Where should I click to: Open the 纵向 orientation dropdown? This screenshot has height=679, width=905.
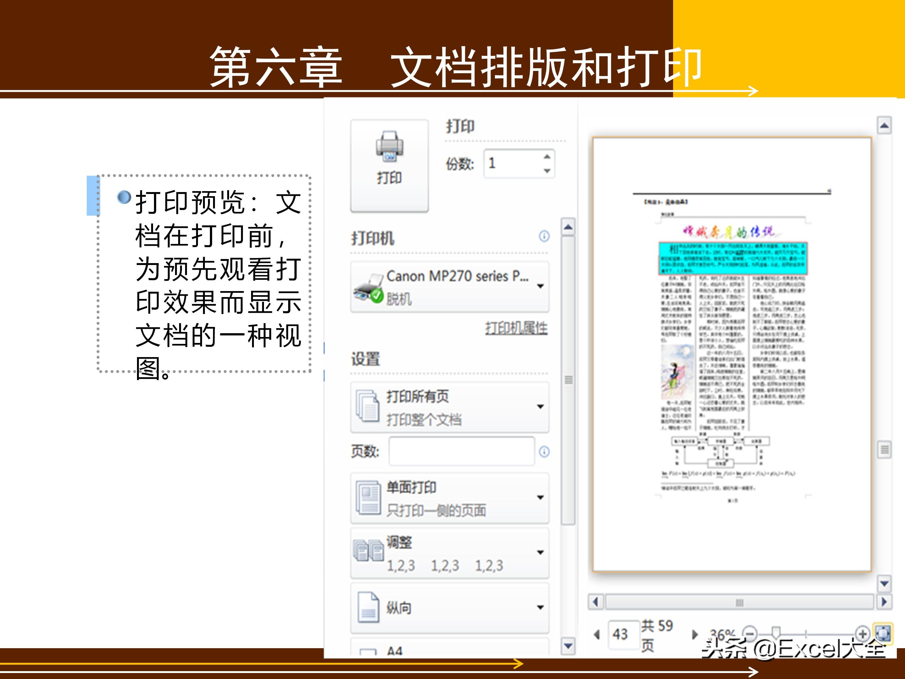coord(541,607)
